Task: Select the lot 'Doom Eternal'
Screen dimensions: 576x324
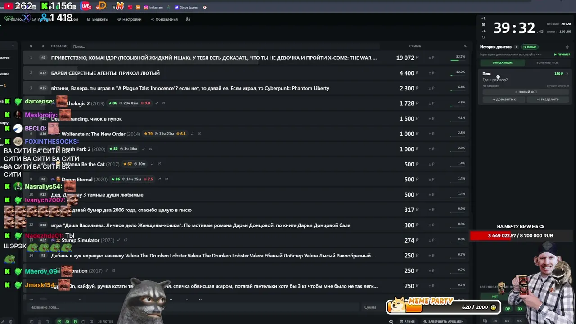Action: click(x=246, y=179)
